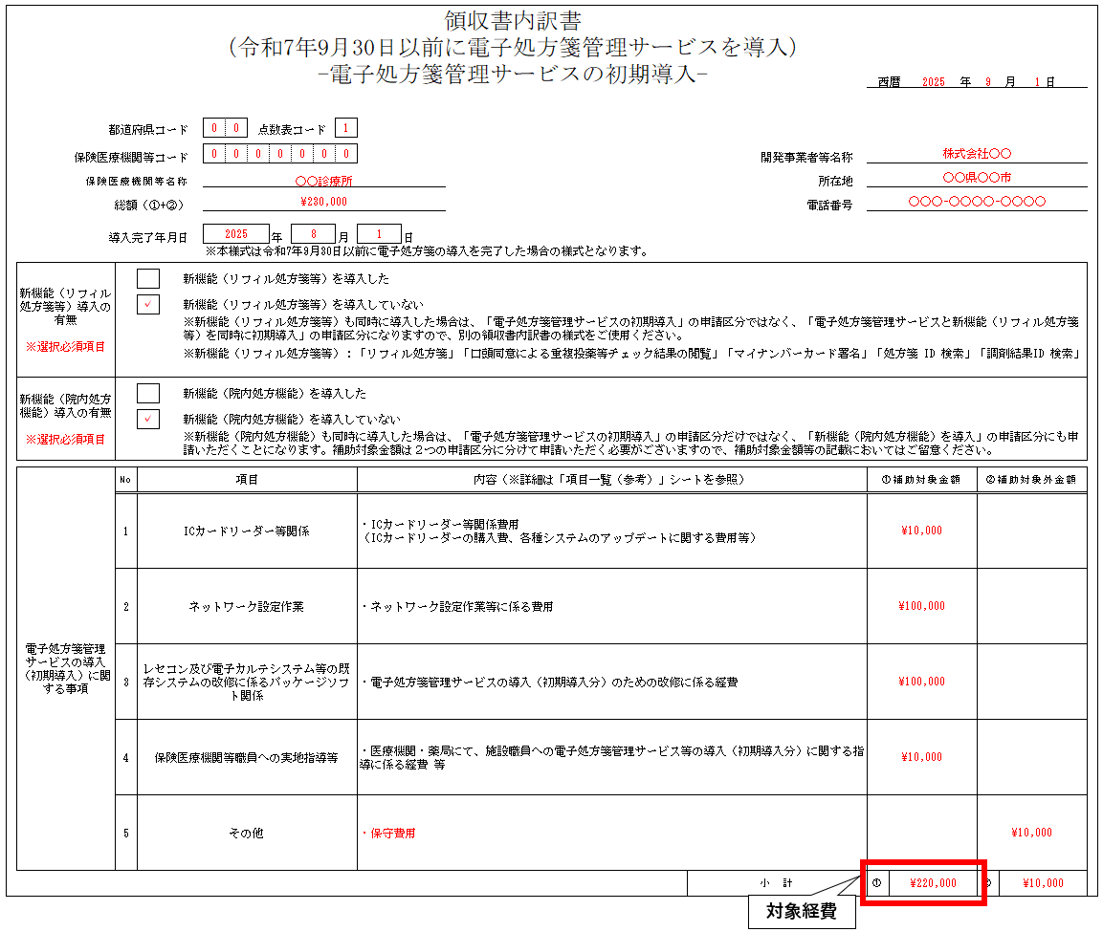Click the 導入完了年月日 day box
Viewport: 1103px width, 932px height.
coord(379,234)
